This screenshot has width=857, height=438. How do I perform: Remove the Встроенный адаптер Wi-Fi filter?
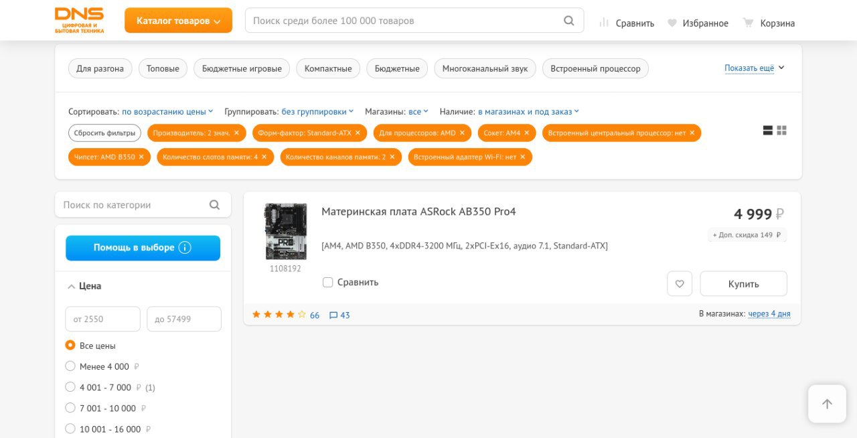click(522, 157)
